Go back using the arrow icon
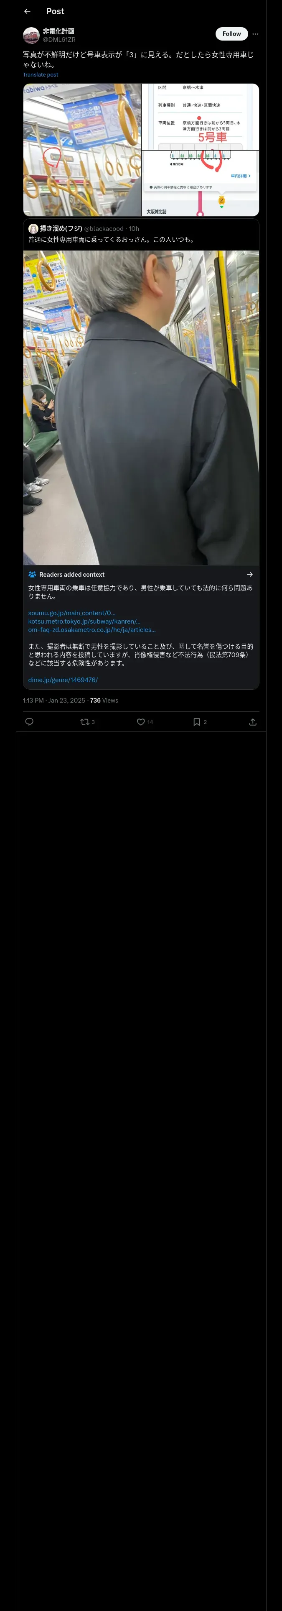This screenshot has height=1611, width=282. pos(27,11)
